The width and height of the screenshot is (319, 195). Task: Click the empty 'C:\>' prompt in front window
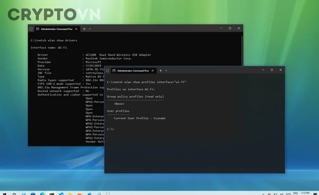pyautogui.click(x=111, y=129)
